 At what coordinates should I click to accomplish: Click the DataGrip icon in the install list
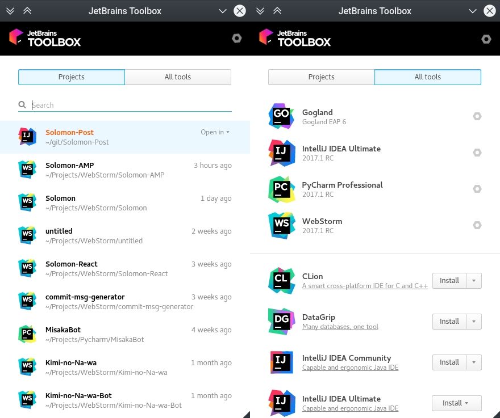(281, 321)
